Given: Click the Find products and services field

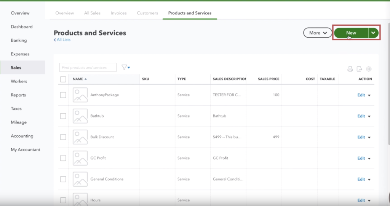Looking at the screenshot, I should (x=88, y=68).
